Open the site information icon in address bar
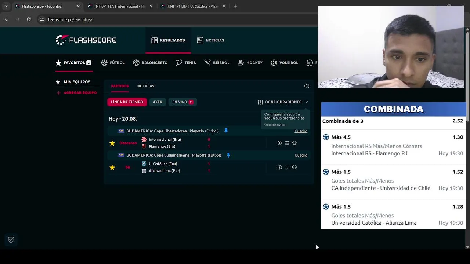Viewport: 470px width, 264px height. (x=42, y=19)
